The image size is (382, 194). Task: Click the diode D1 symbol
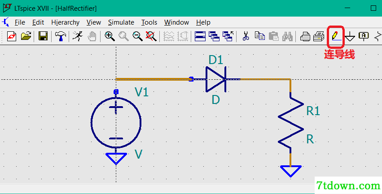(x=216, y=79)
